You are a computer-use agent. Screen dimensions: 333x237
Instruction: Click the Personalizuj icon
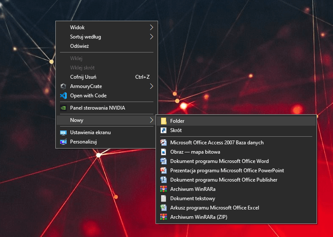coord(63,142)
